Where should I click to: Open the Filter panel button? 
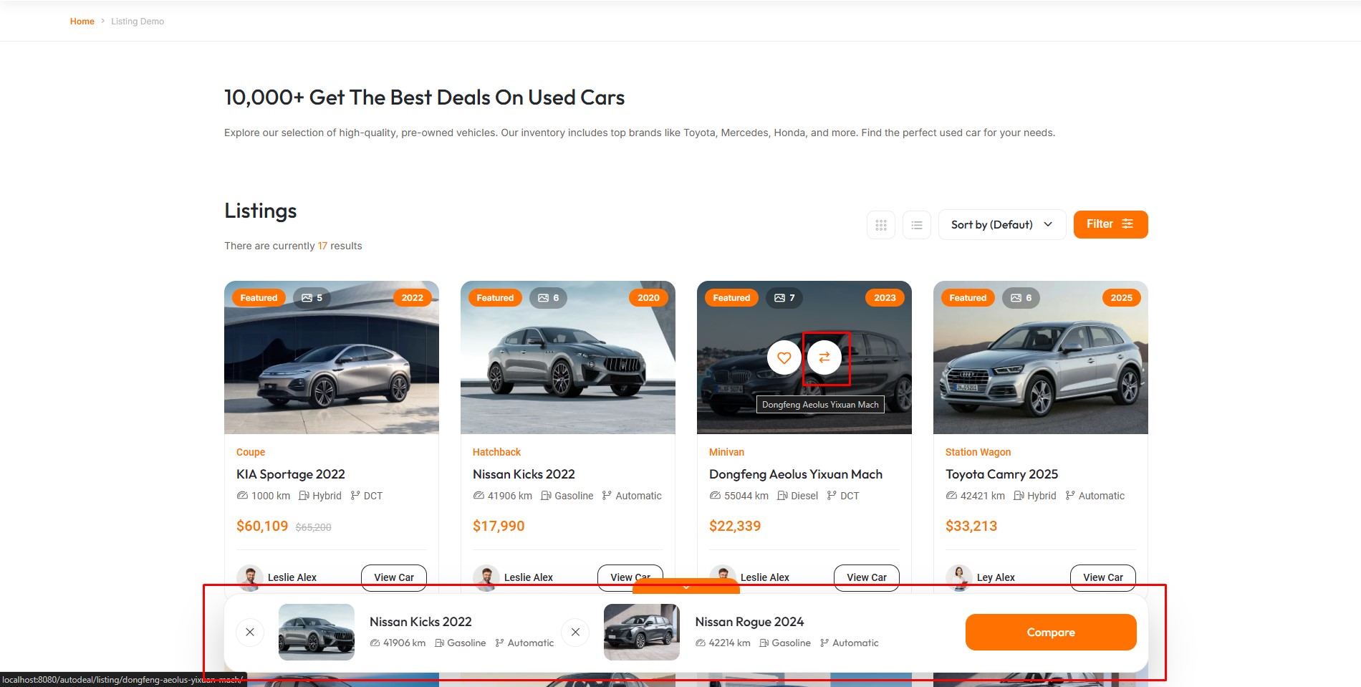tap(1110, 224)
